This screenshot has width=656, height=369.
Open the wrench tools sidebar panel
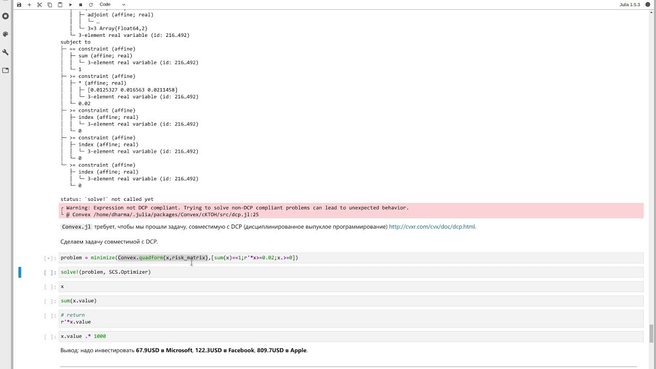point(6,52)
